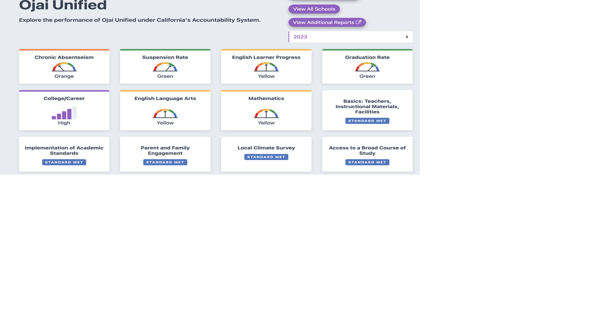
Task: Open the Basics: Teachers, Instructional Materials card
Action: tap(367, 106)
